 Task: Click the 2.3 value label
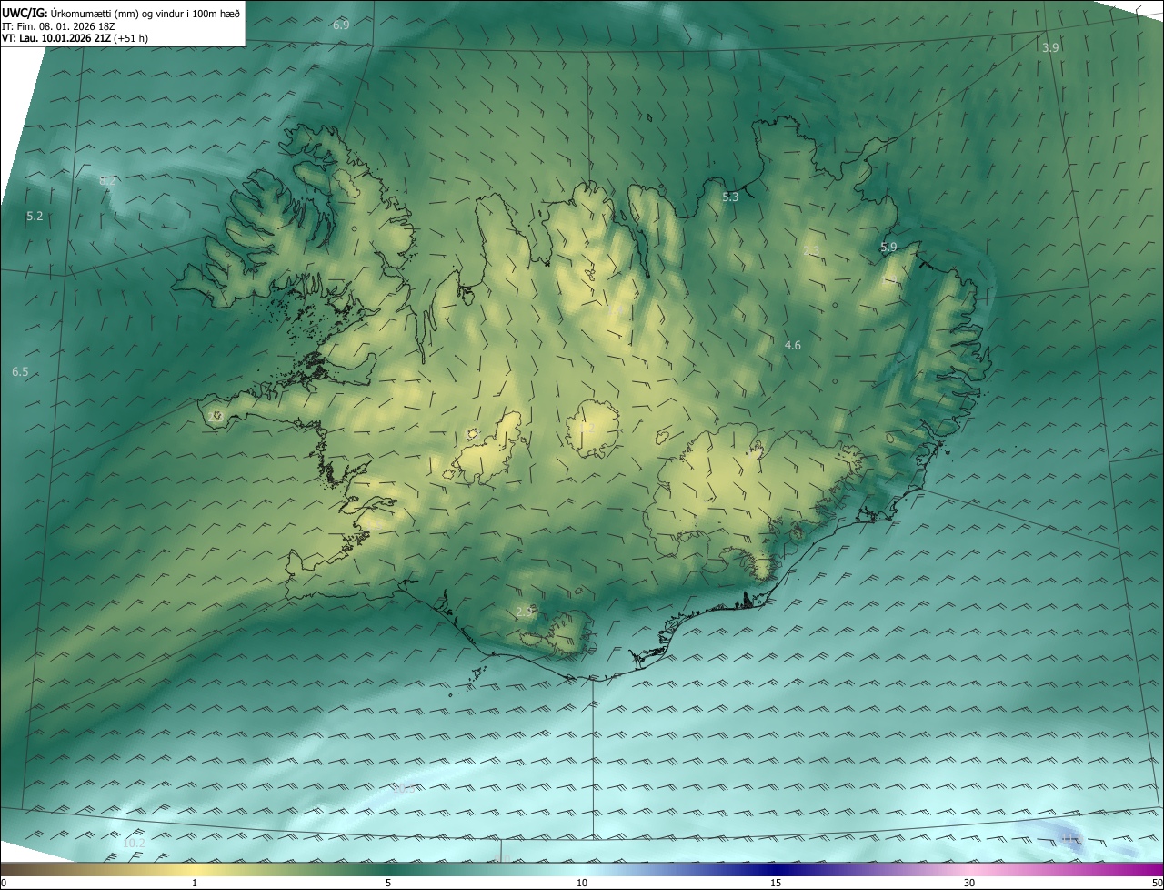811,250
